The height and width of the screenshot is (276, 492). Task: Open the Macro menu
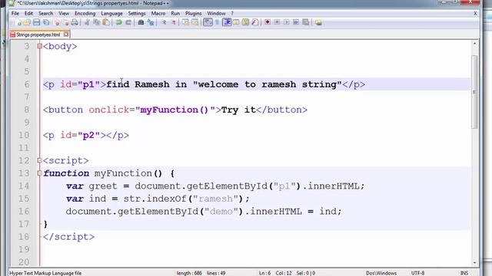pyautogui.click(x=158, y=14)
